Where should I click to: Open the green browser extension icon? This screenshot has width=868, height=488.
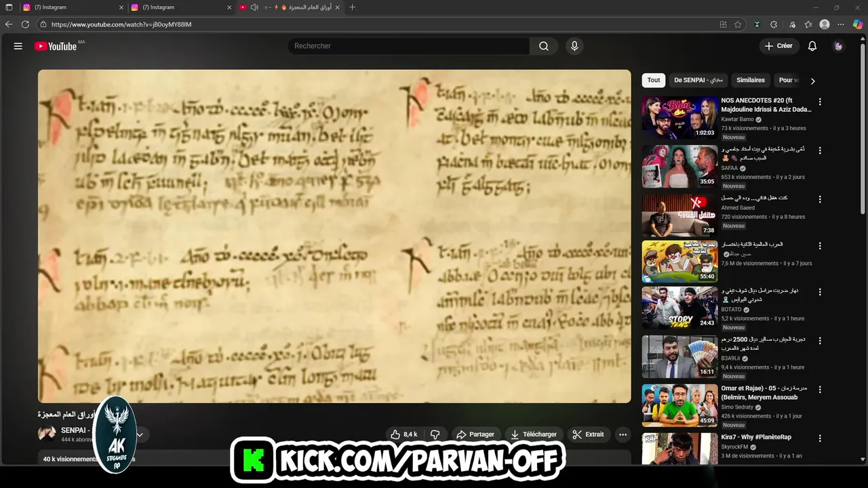[x=757, y=24]
